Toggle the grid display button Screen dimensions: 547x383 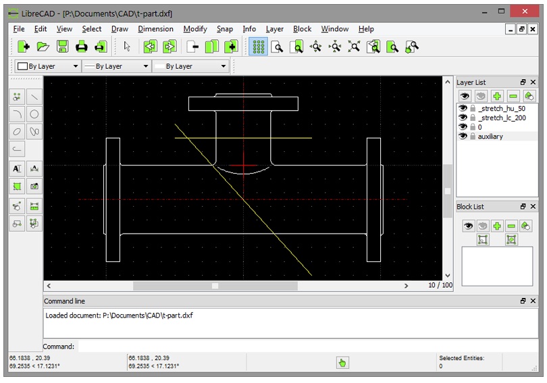pyautogui.click(x=258, y=47)
